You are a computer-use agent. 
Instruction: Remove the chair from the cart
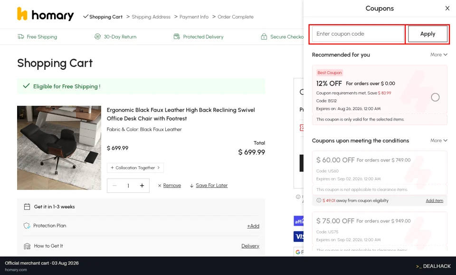coord(172,185)
